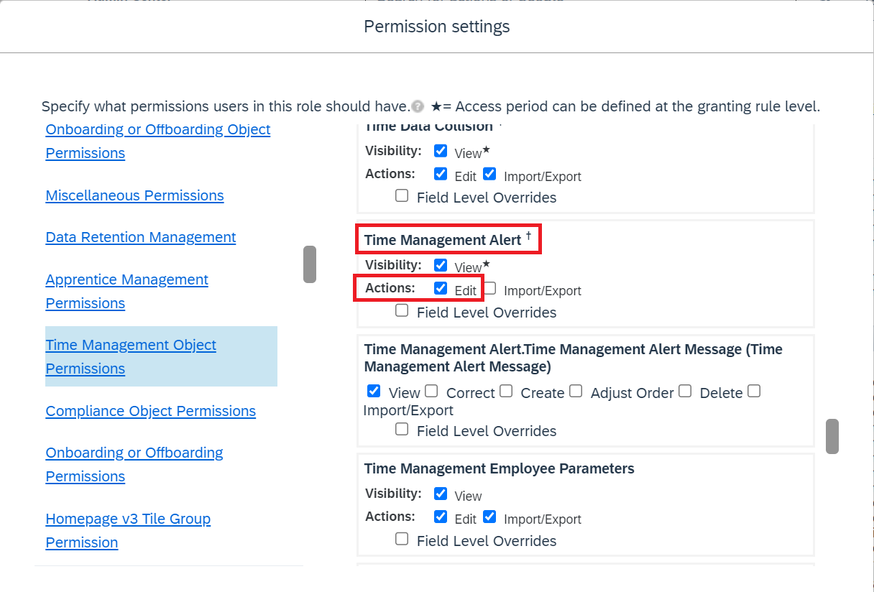Uncheck Import/Export for Time Management Employee Parameters
Viewport: 874px width, 592px height.
click(489, 516)
